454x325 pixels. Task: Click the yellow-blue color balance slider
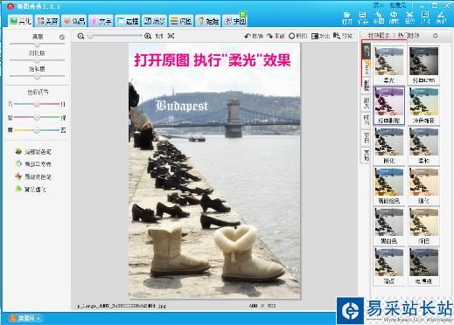coord(37,130)
